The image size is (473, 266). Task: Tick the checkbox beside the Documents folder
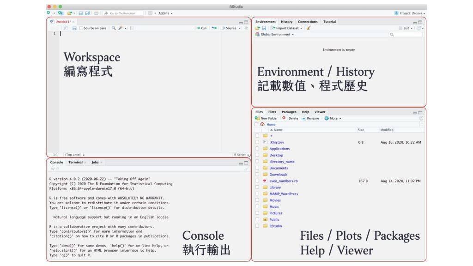[x=257, y=168]
